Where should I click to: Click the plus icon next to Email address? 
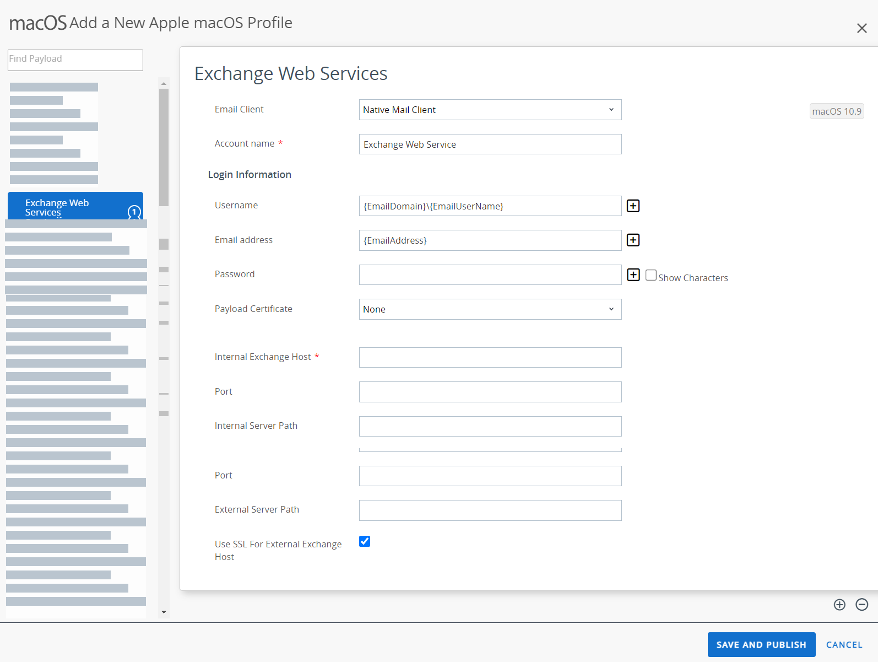[x=633, y=240]
